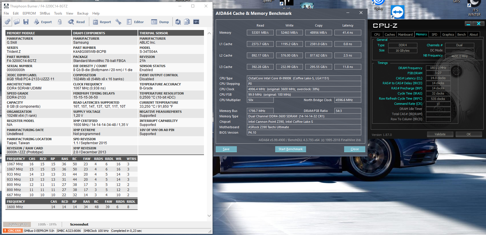Open the Editor from toolbar
Viewport: 486px width, 235px height.
[x=135, y=22]
